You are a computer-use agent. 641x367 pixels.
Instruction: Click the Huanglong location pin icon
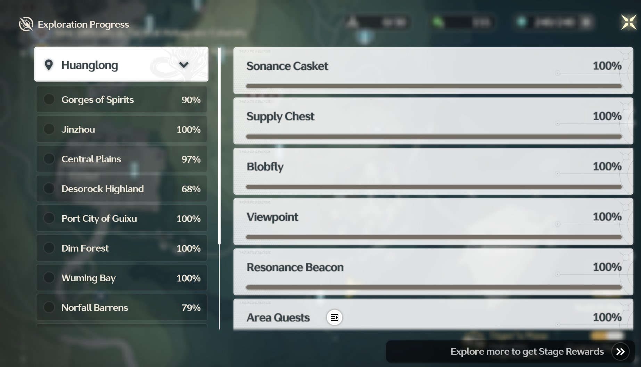(49, 65)
